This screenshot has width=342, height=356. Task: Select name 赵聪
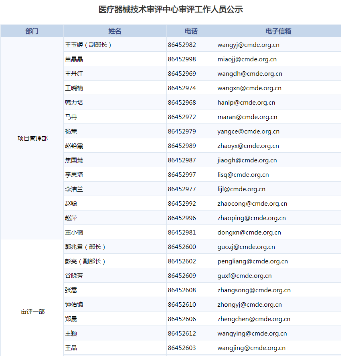(71, 203)
